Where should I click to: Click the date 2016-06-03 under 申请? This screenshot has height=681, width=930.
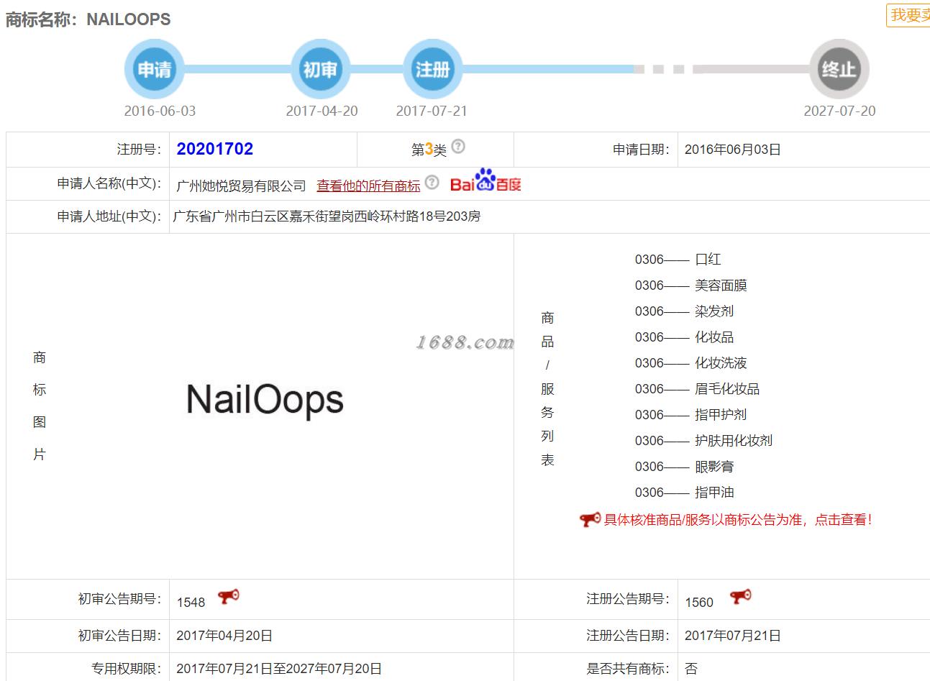[x=160, y=111]
